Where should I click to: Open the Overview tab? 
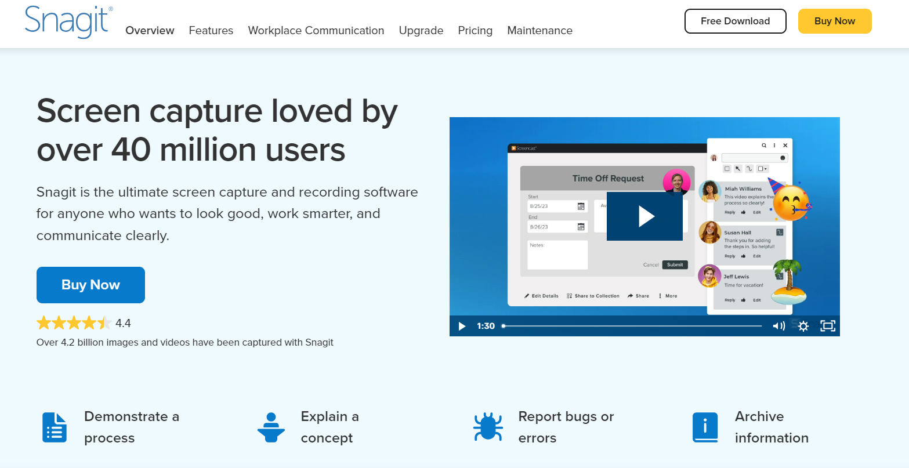pyautogui.click(x=150, y=31)
